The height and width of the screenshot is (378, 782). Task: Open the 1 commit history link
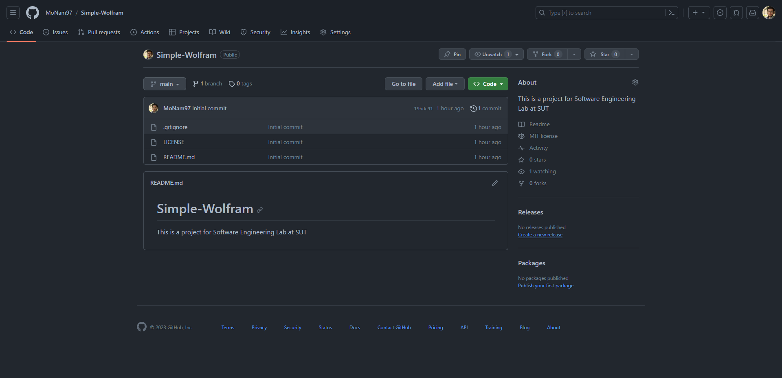click(486, 109)
